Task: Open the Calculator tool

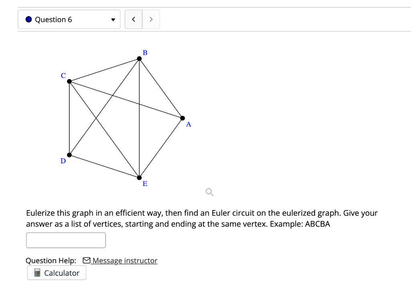Action: (x=56, y=273)
